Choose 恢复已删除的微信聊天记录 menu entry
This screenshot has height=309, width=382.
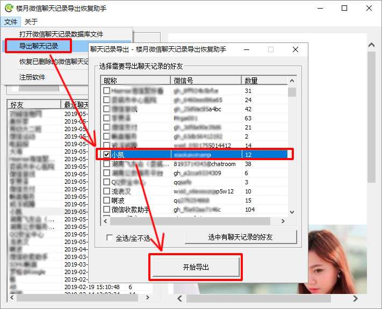click(54, 62)
